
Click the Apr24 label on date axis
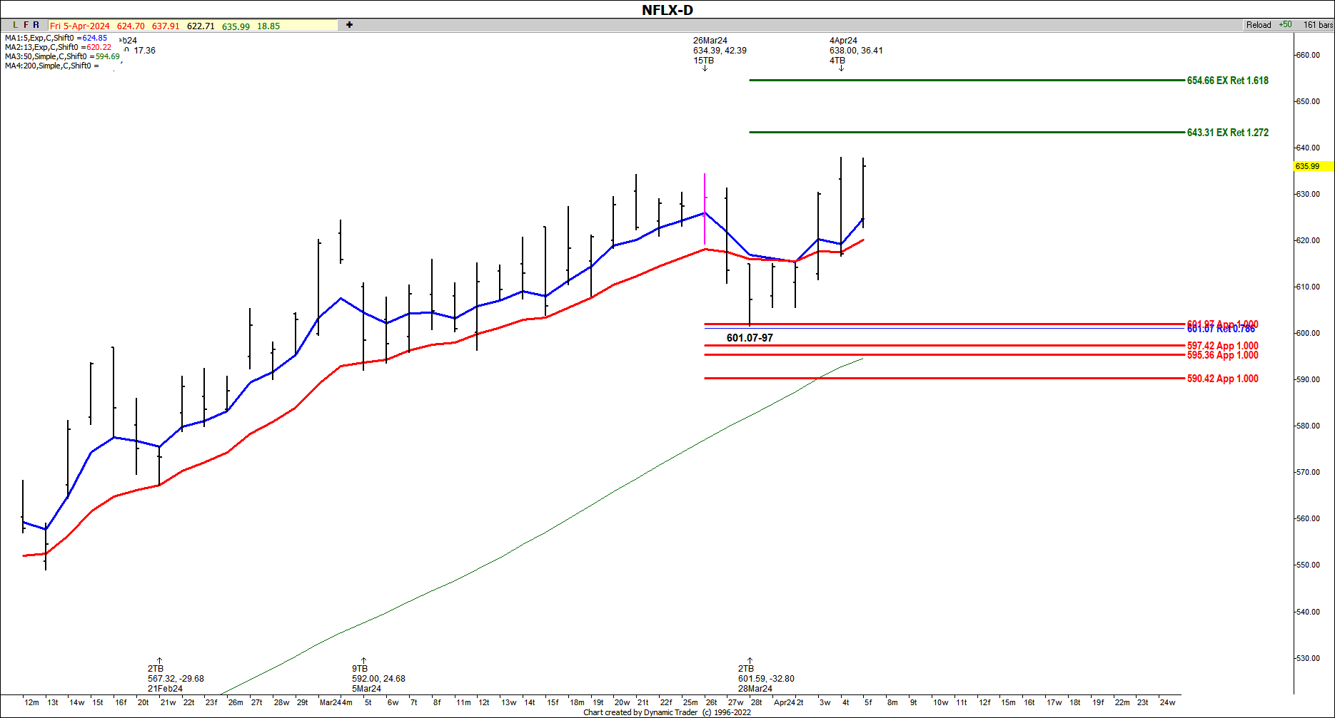[x=784, y=702]
